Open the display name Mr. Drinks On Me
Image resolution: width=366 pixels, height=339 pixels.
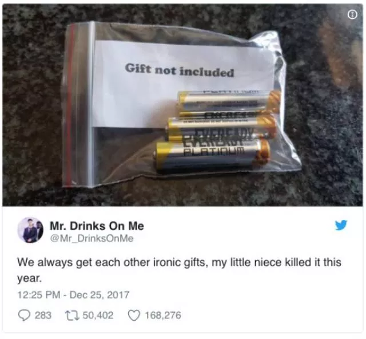tap(97, 226)
